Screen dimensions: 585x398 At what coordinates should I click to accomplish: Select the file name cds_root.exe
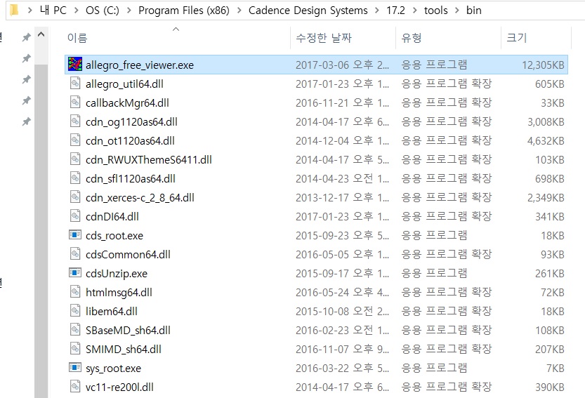pyautogui.click(x=114, y=235)
